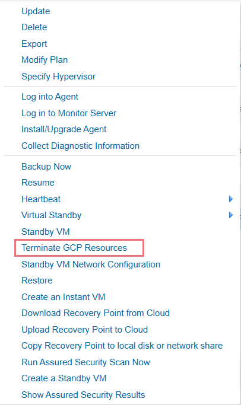
Task: Open Show Assured Security Results
Action: coord(83,394)
